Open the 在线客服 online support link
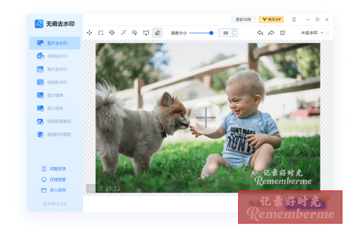This screenshot has height=235, width=355. click(x=54, y=180)
